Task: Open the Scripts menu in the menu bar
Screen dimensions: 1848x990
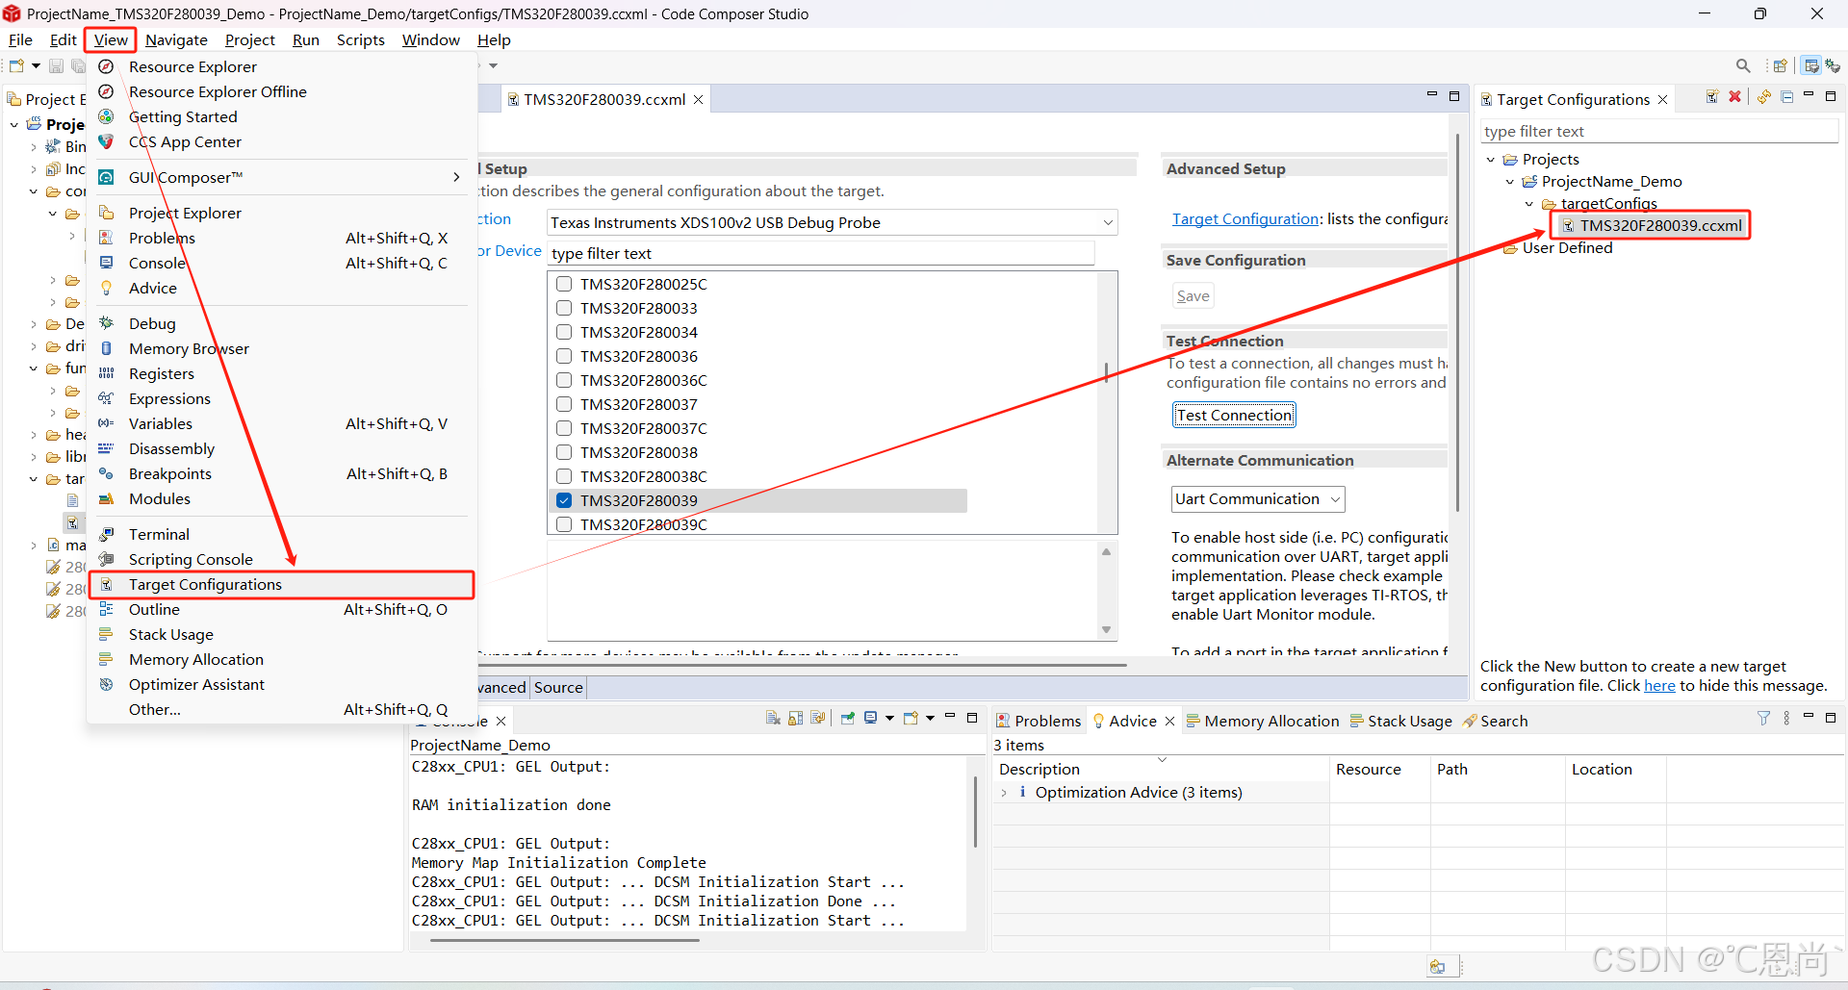Action: (x=360, y=39)
